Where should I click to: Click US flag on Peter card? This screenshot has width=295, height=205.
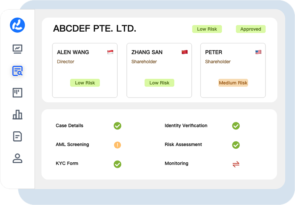(x=258, y=52)
